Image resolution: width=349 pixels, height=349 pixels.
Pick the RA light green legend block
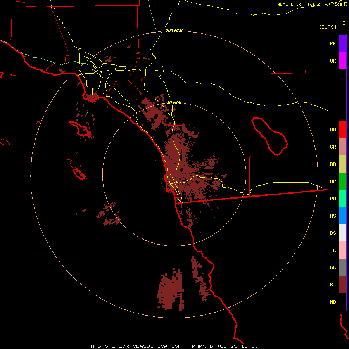coord(342,199)
